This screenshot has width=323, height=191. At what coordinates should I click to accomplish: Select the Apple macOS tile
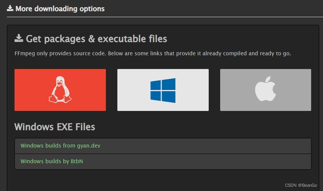pyautogui.click(x=266, y=90)
